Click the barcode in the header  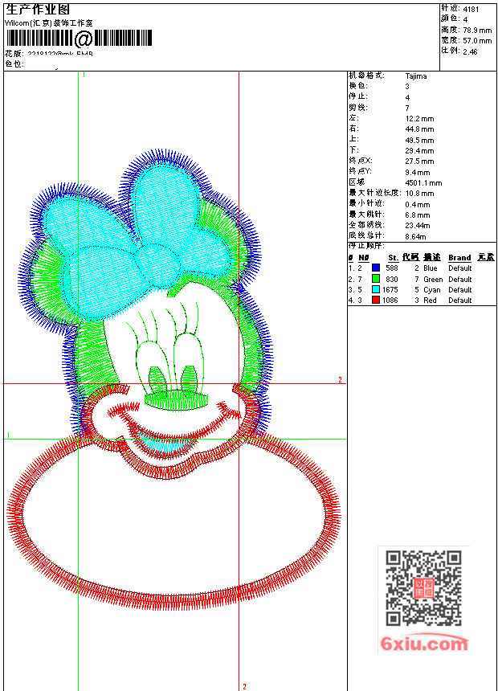click(x=79, y=39)
